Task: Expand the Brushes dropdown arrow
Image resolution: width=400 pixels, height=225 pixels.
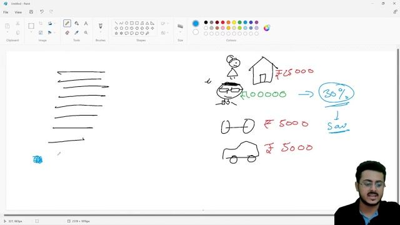Action: pyautogui.click(x=101, y=32)
